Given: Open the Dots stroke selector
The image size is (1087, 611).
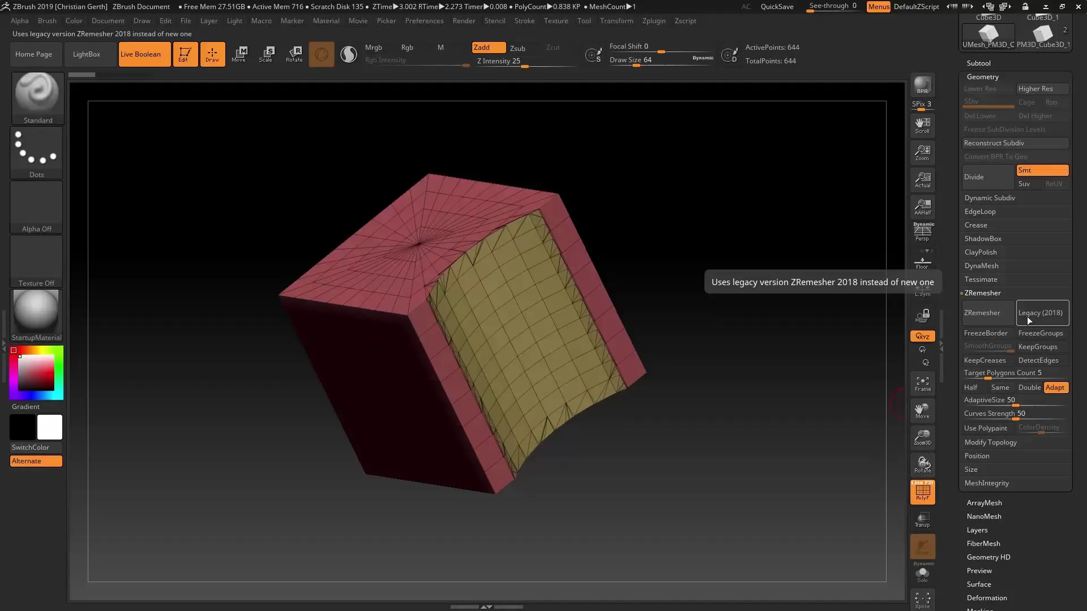Looking at the screenshot, I should (x=36, y=153).
